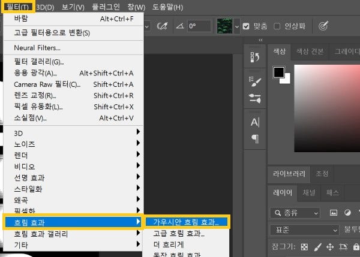Viewport: 360px width, 257px height.
Task: Open the 3D(D) menu
Action: tap(45, 7)
